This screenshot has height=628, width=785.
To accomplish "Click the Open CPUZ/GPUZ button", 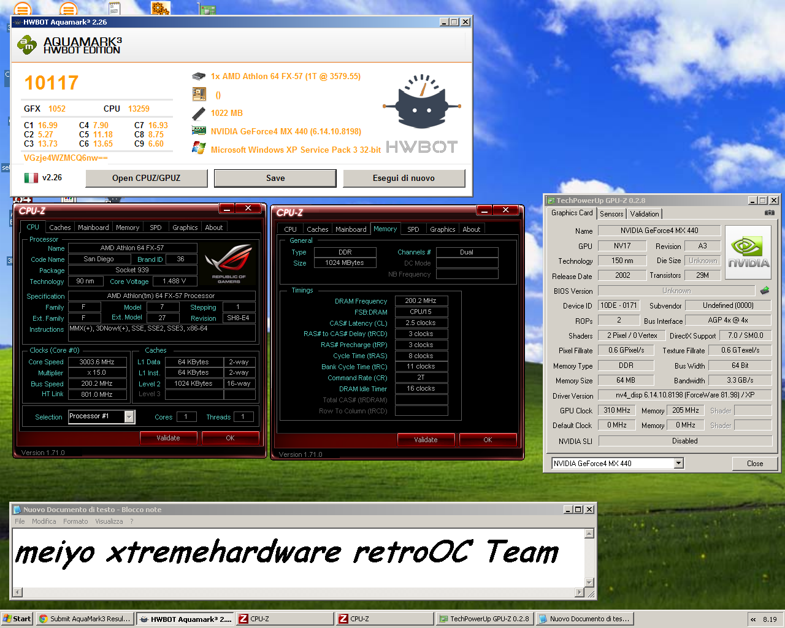I will [x=147, y=178].
